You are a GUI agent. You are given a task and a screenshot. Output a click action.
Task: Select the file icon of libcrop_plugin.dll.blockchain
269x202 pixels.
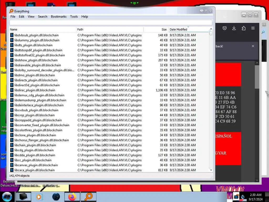(x=12, y=115)
